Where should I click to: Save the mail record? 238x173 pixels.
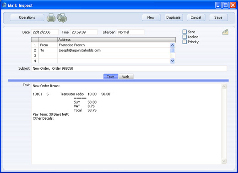(218, 17)
